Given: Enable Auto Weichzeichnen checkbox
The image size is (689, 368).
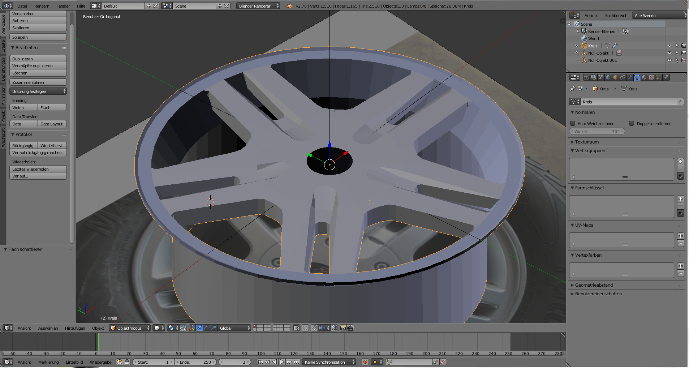Looking at the screenshot, I should coord(573,123).
